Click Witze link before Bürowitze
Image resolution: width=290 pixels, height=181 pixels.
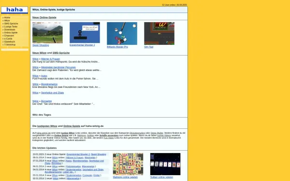point(35,101)
